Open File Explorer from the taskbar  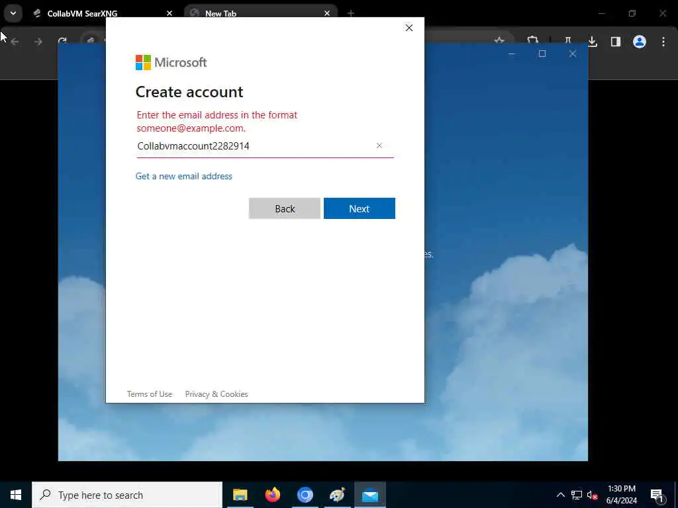point(240,495)
